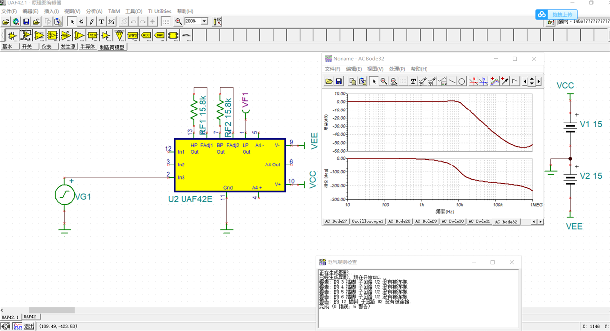
Task: Click the horizontal scrollbar thumb of schematic
Action: coord(52,310)
